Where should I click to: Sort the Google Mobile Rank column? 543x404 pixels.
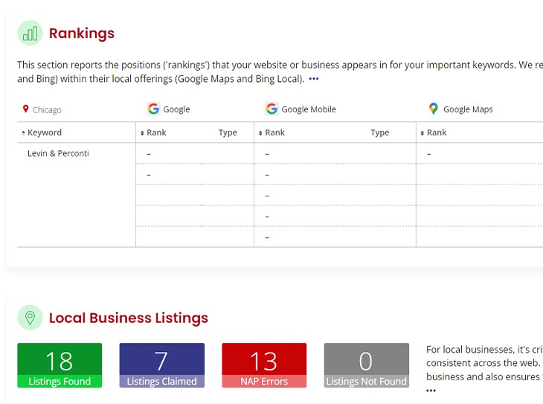260,133
